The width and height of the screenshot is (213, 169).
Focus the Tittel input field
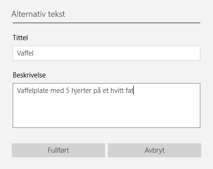[x=106, y=53]
